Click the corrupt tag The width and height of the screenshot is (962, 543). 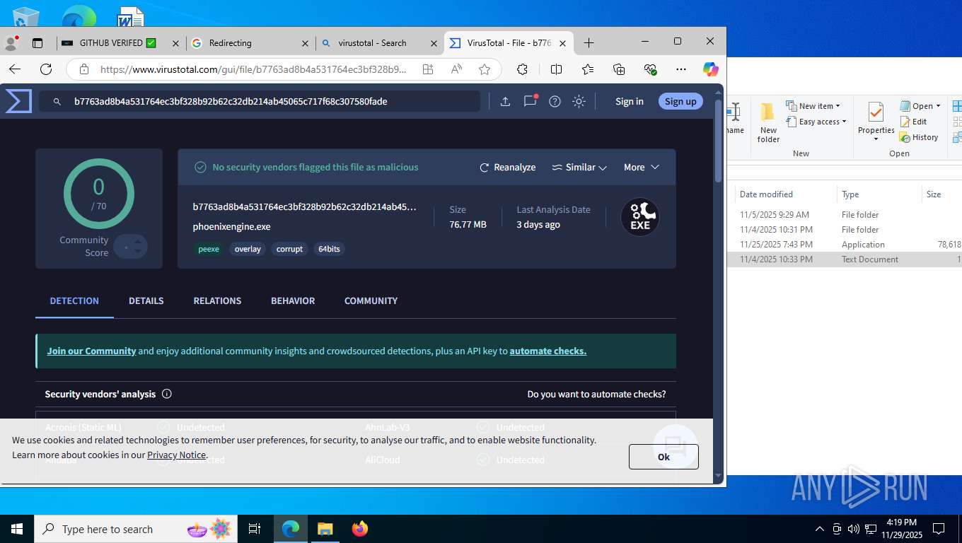pyautogui.click(x=289, y=249)
